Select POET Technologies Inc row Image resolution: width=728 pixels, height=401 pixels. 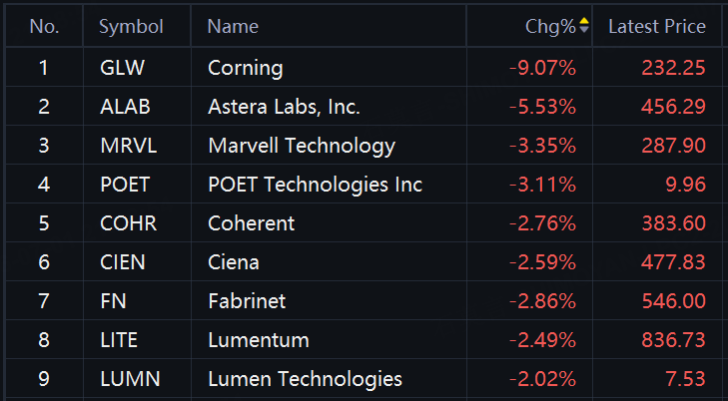tap(364, 185)
